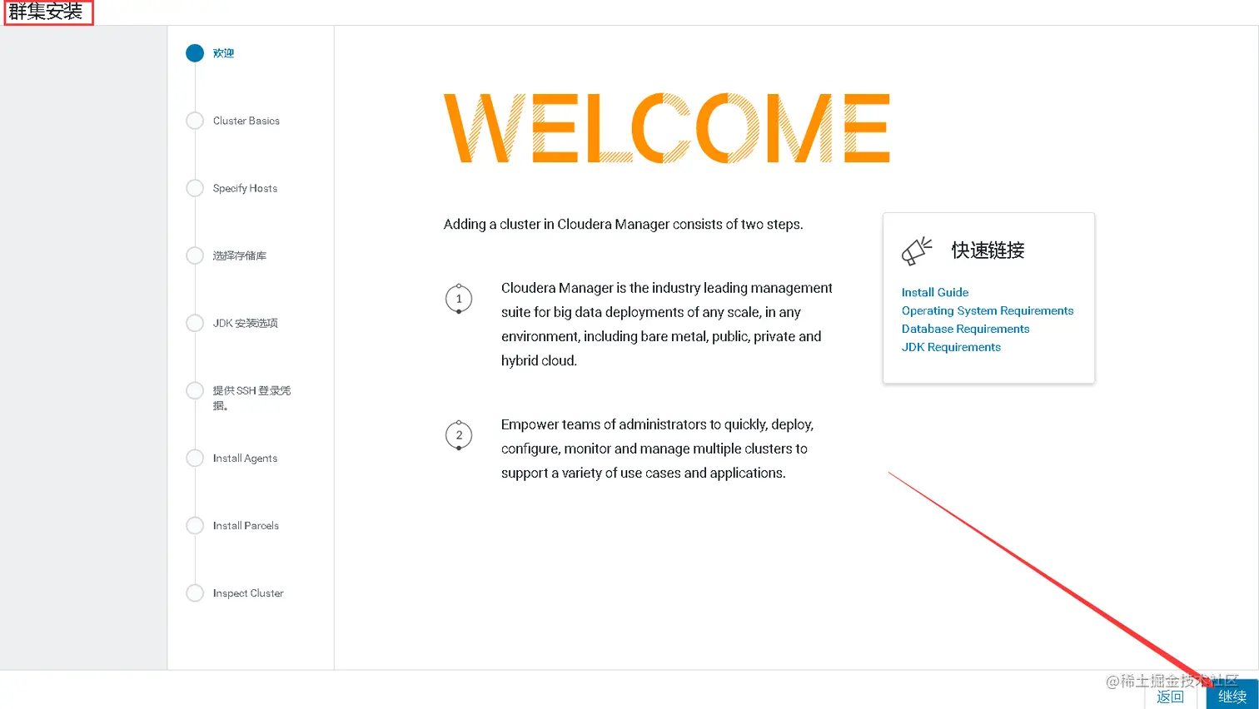The height and width of the screenshot is (709, 1259).
Task: Click 'Adding a cluster in Cloudera Manager' sentence
Action: (x=623, y=224)
